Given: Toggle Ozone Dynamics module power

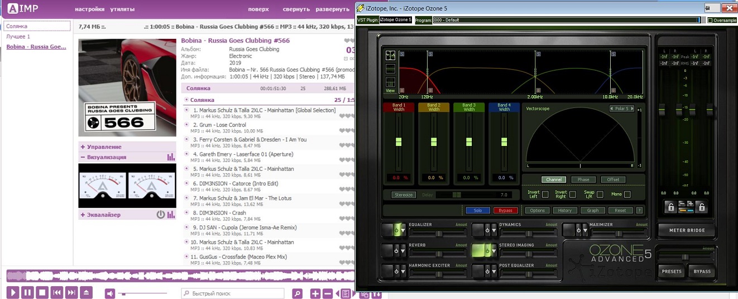Looking at the screenshot, I should tap(487, 230).
